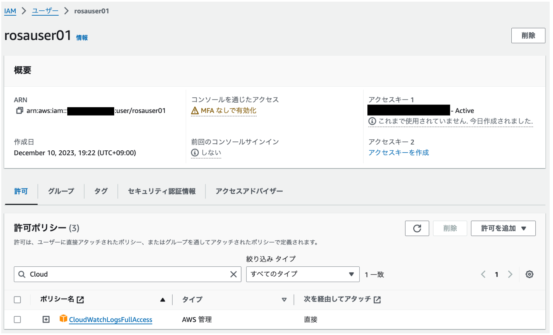Open the CloudWatchLogsFullAccess policy link
Screen dimensions: 553x335
pos(110,320)
